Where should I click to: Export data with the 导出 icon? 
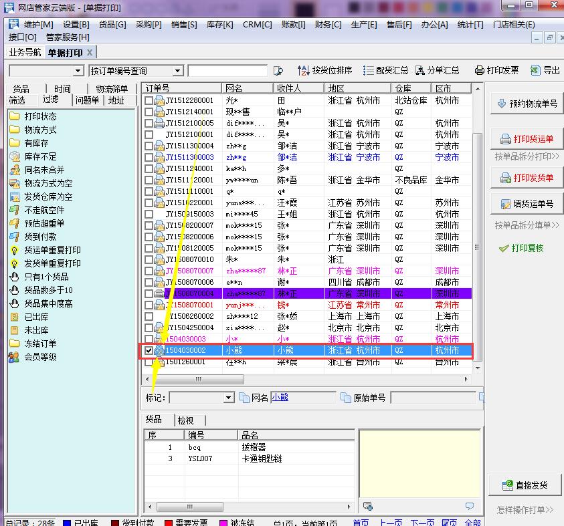click(x=535, y=70)
